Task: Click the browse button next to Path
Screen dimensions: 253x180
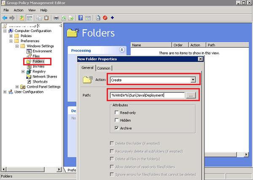Action: pos(191,95)
